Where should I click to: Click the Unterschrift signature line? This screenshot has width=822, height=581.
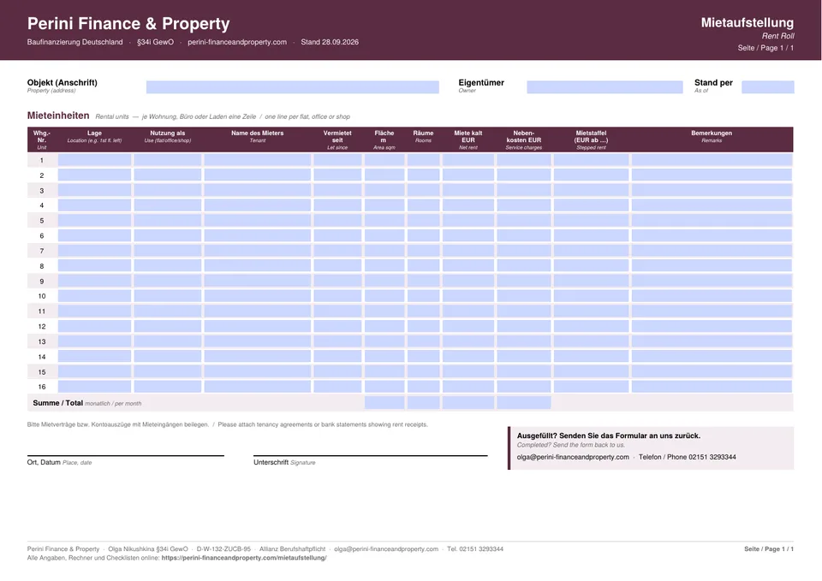point(370,456)
